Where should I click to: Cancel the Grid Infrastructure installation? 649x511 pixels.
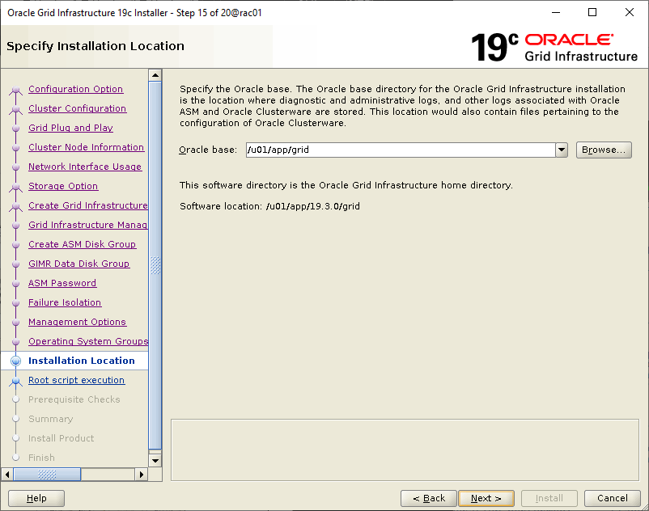(x=612, y=498)
